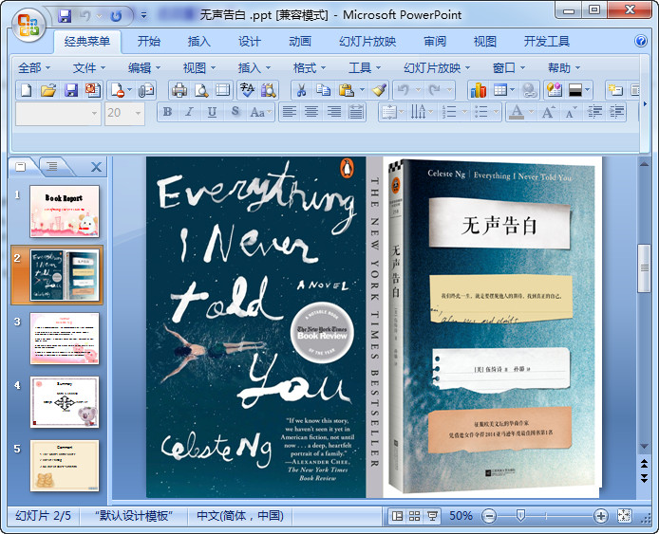Click Save in the Quick Access Toolbar
The image size is (659, 534).
pos(65,16)
